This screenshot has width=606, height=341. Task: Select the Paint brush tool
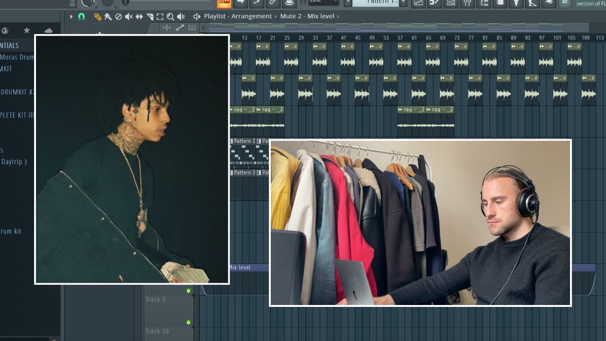tap(108, 17)
